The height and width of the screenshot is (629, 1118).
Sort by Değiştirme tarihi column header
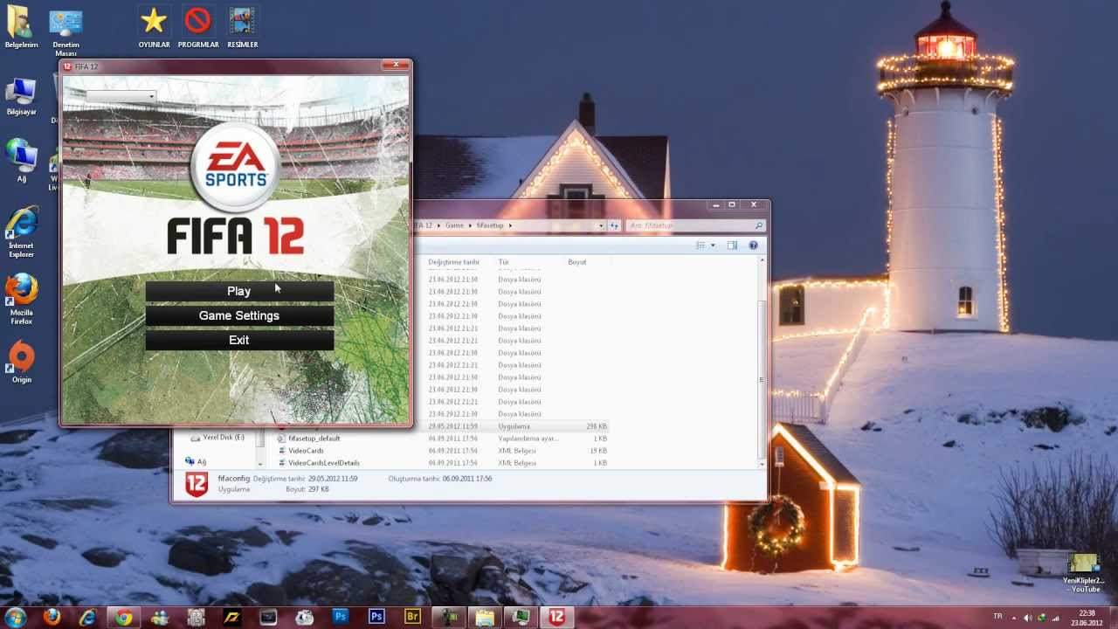(454, 262)
